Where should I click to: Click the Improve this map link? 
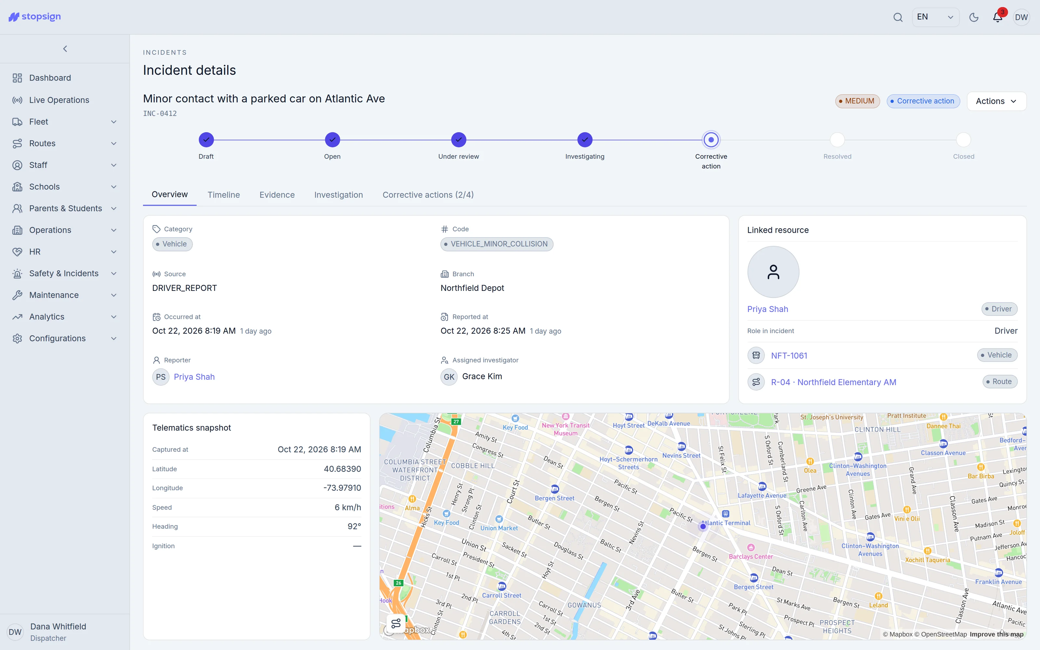(x=996, y=634)
